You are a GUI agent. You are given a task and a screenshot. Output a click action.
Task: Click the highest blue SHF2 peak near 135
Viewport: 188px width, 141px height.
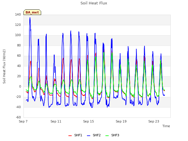[x=30, y=18]
